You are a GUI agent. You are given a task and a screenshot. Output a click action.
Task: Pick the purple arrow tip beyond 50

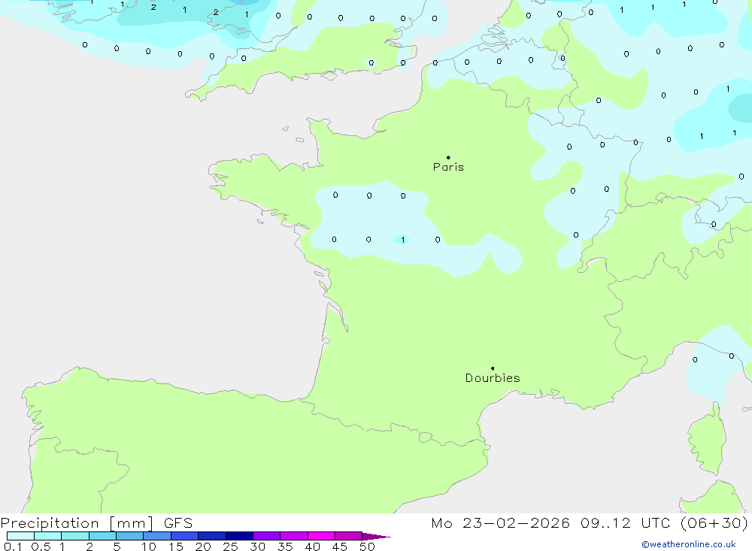click(376, 537)
